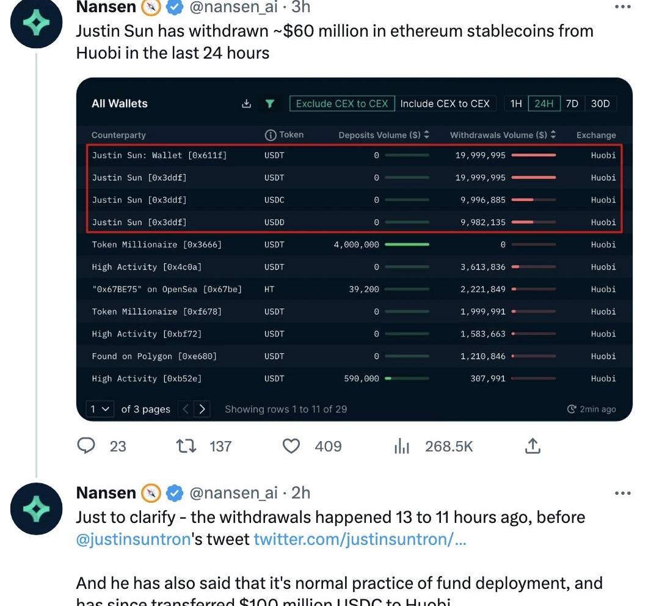Open the @justinsuntron mention link
Viewport: 651px width, 606px height.
pyautogui.click(x=133, y=539)
